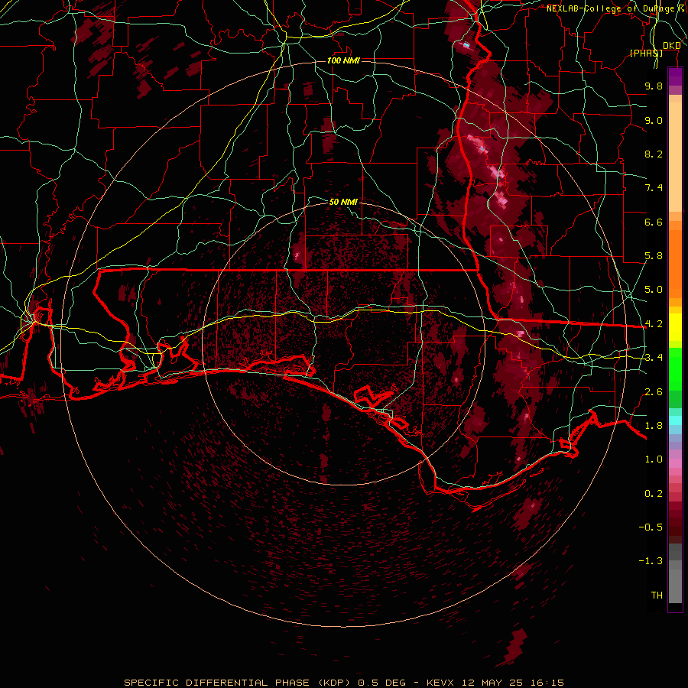This screenshot has width=688, height=688.
Task: Click the KEVX radar site identifier in the caption
Action: pos(442,683)
